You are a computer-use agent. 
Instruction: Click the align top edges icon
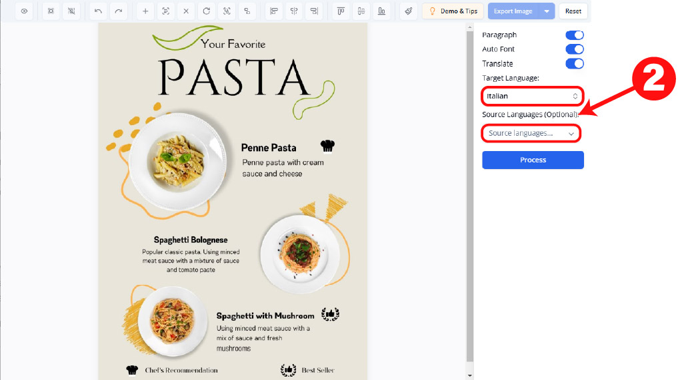(341, 11)
